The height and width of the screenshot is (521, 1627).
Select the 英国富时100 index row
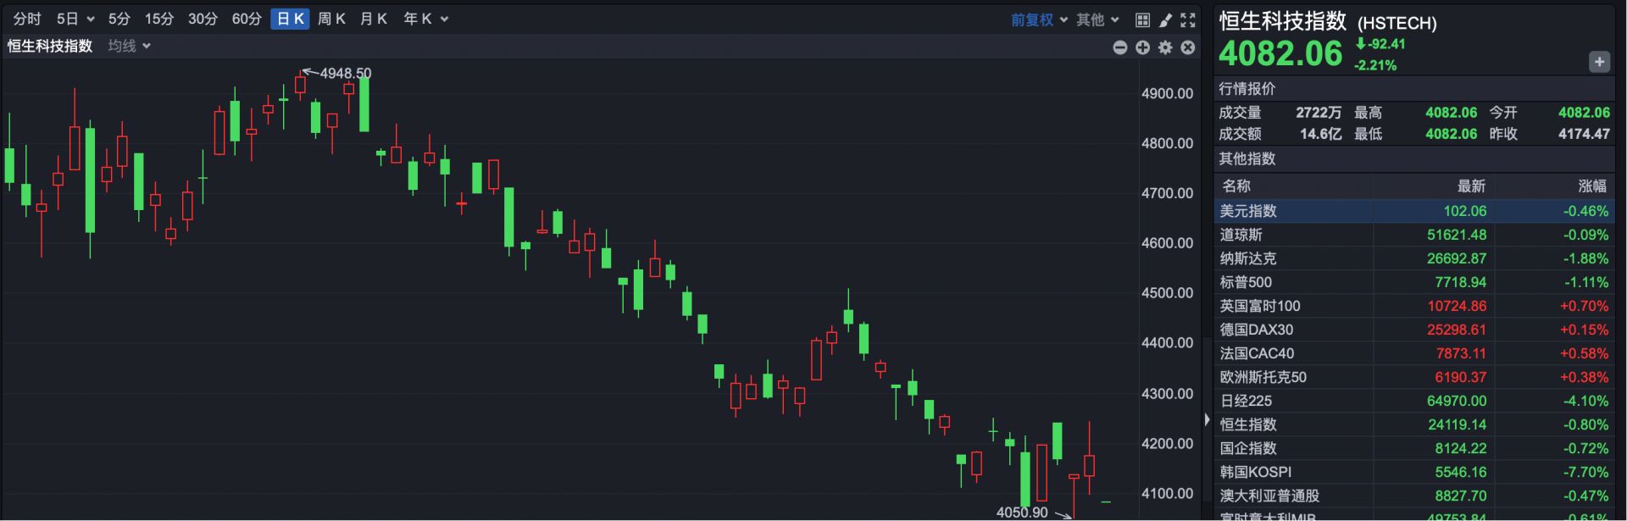[1413, 306]
